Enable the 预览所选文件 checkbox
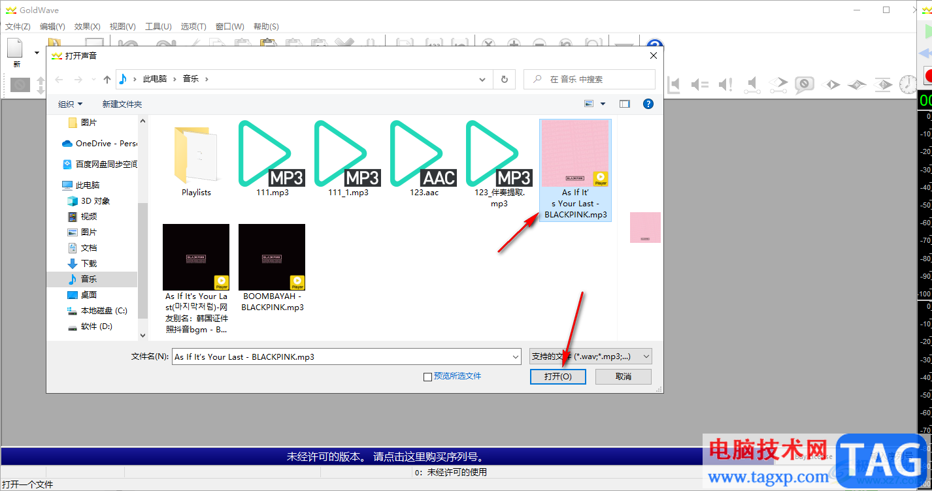Image resolution: width=932 pixels, height=491 pixels. coord(427,377)
